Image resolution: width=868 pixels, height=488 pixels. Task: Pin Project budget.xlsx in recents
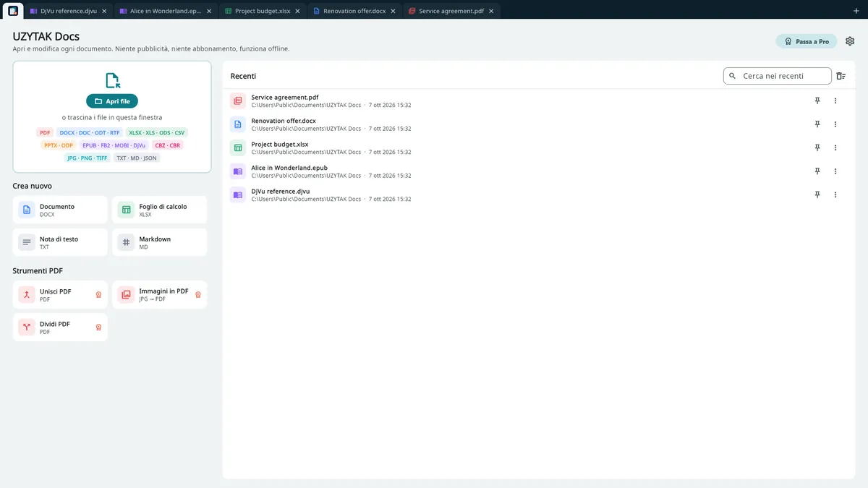[x=817, y=148]
